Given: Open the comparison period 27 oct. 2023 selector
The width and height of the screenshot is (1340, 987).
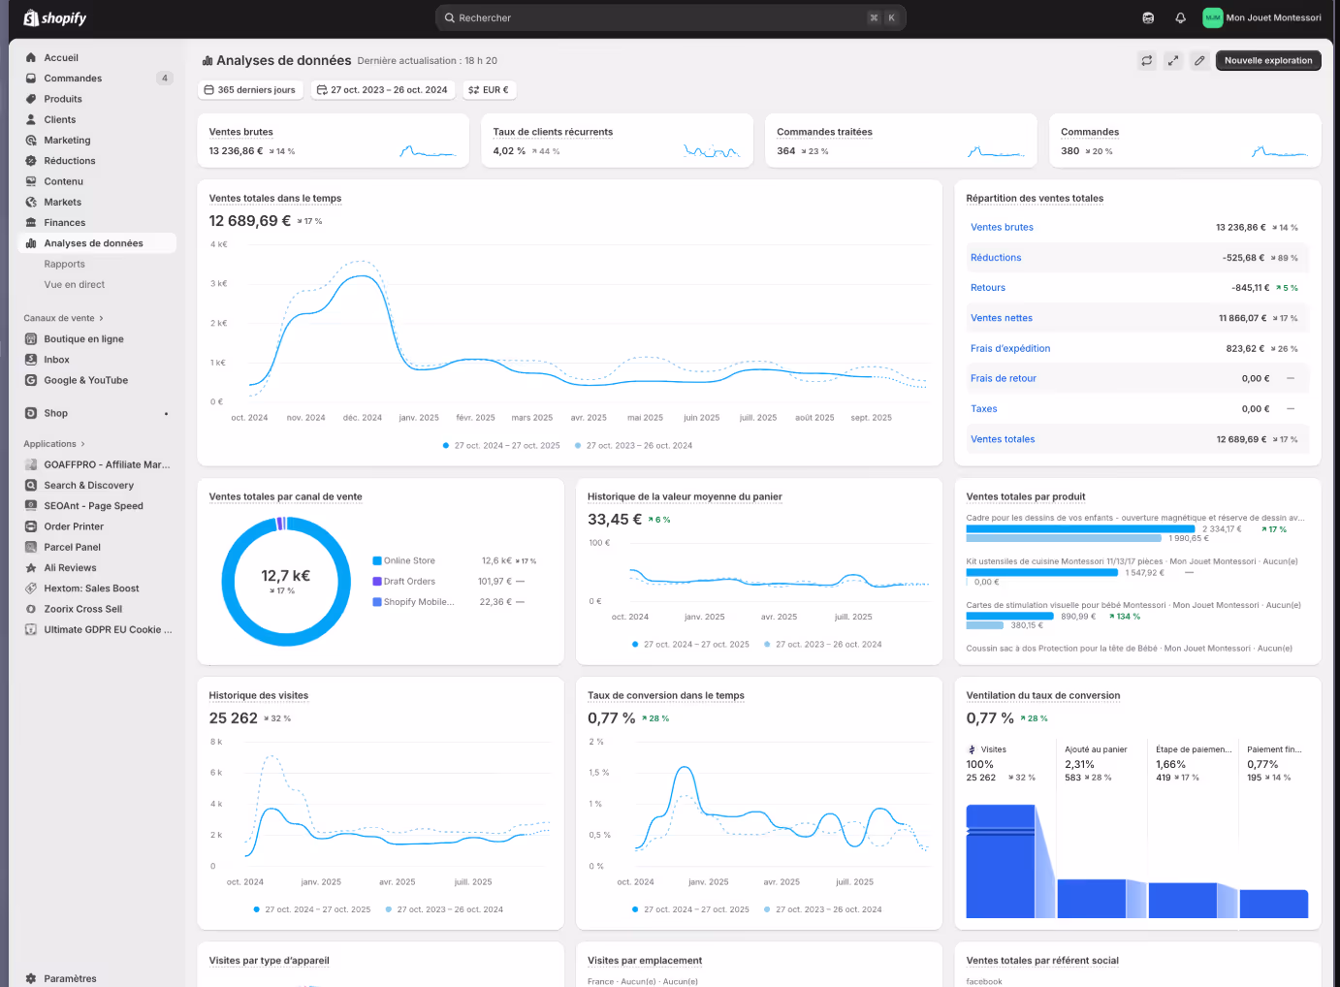Looking at the screenshot, I should tap(382, 90).
